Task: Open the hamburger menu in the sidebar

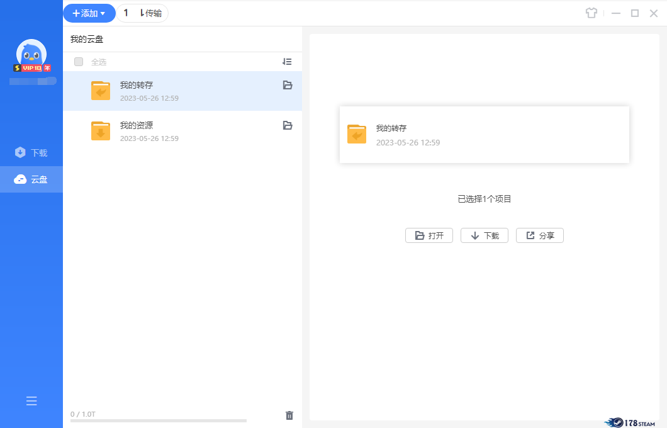Action: tap(31, 401)
